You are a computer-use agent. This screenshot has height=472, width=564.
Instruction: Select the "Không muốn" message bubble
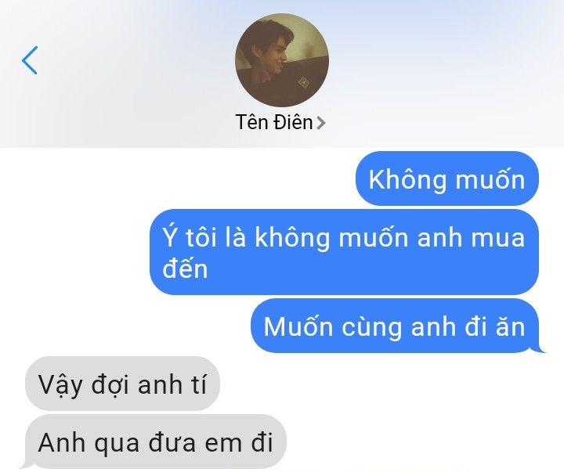pyautogui.click(x=447, y=178)
